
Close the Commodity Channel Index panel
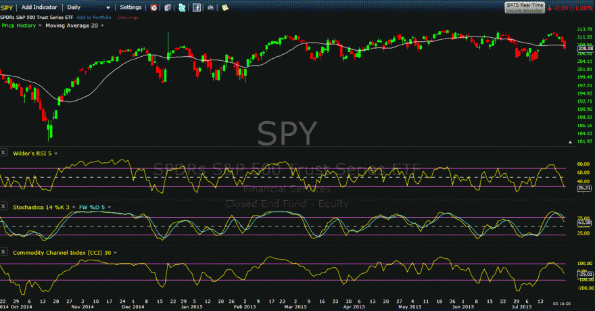coord(3,252)
